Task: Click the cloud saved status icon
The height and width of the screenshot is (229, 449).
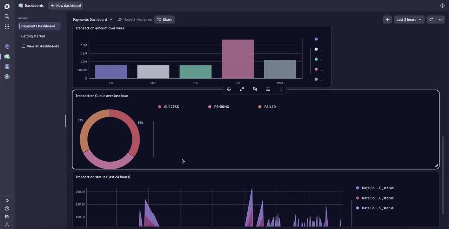Action: (120, 20)
